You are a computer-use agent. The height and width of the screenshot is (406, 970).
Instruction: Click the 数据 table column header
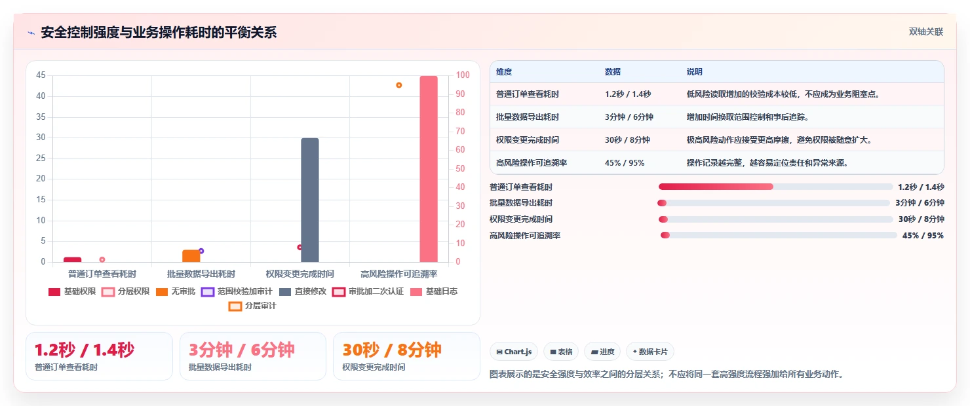click(x=613, y=72)
